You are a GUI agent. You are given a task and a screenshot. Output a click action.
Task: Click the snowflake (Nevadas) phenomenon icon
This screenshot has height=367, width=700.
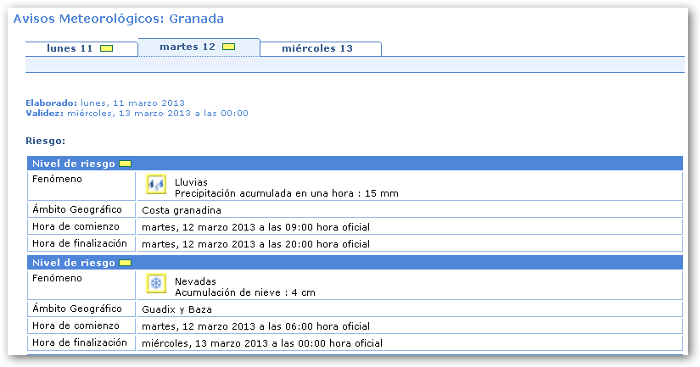pos(155,283)
